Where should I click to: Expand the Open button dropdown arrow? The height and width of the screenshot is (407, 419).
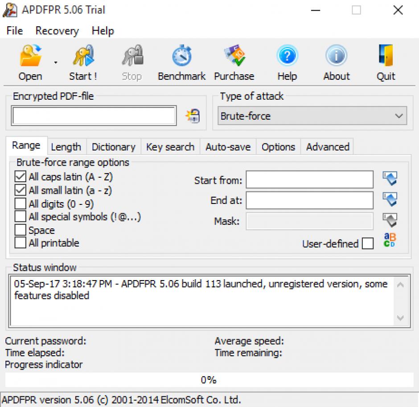click(56, 63)
